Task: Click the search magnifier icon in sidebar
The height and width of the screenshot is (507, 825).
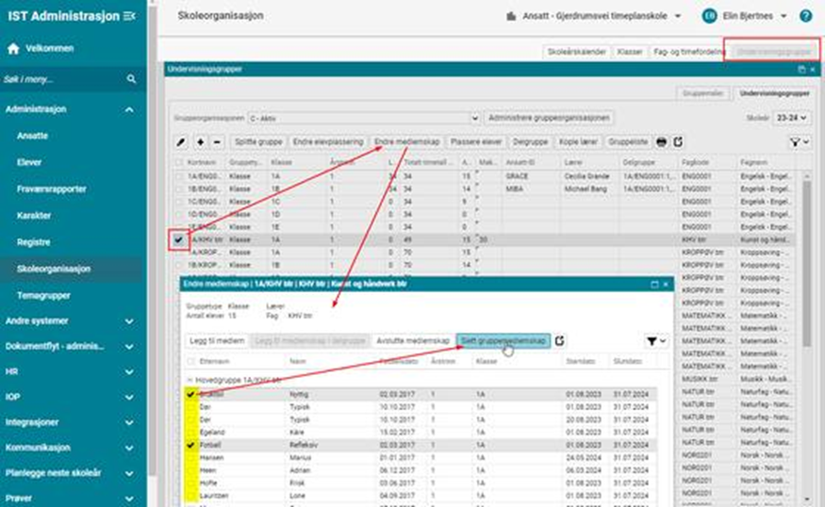Action: (131, 80)
